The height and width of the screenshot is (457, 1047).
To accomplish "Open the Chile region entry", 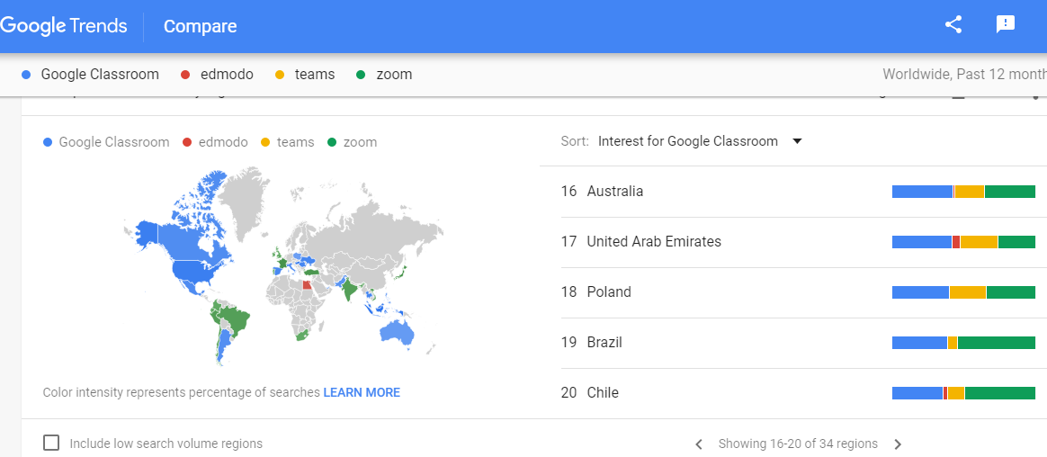I will pos(603,393).
